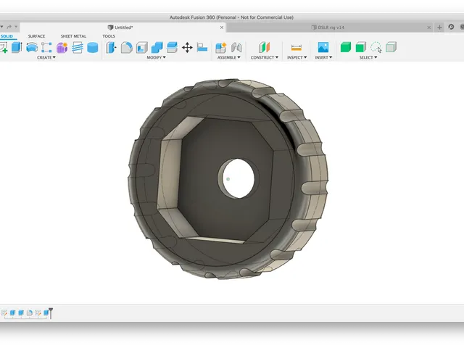Image resolution: width=464 pixels, height=348 pixels.
Task: Select the Cylinder primitive tool
Action: (x=93, y=47)
